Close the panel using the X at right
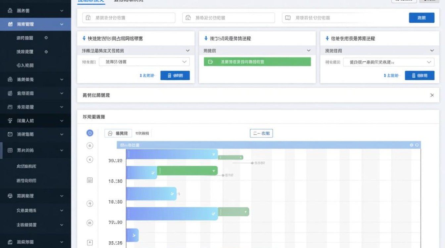 [432, 95]
